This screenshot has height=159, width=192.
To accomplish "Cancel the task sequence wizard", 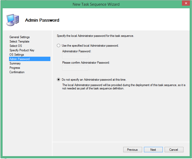I will click(174, 150).
